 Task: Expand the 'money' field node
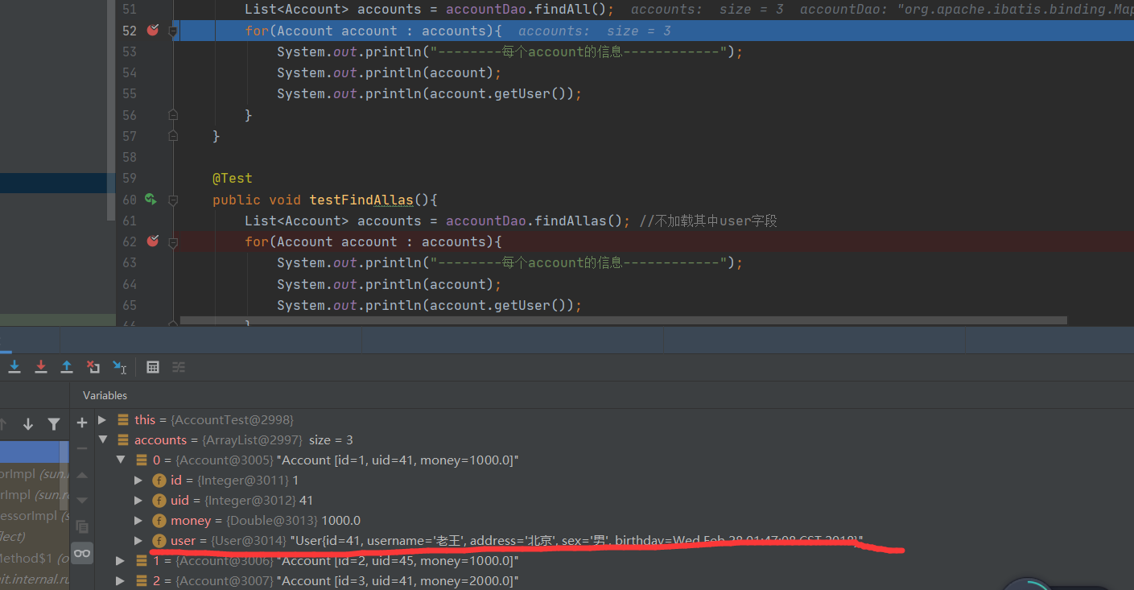(138, 520)
